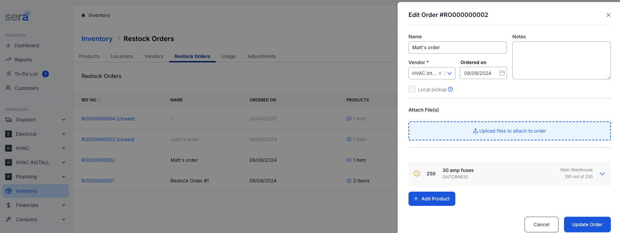This screenshot has height=233, width=620.
Task: Click the Company wrench icon
Action: (x=8, y=219)
